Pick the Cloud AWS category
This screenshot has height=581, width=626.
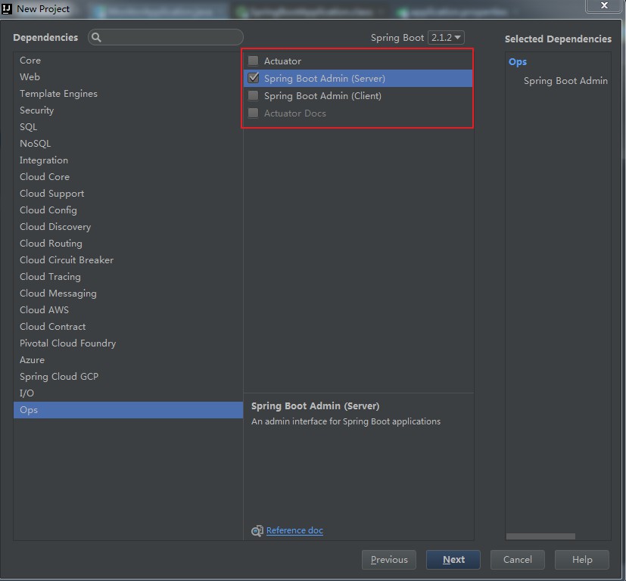tap(128, 309)
